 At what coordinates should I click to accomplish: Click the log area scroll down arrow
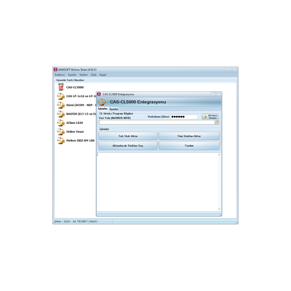point(219,209)
